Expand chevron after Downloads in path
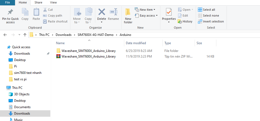260x121 pixels. pos(74,35)
